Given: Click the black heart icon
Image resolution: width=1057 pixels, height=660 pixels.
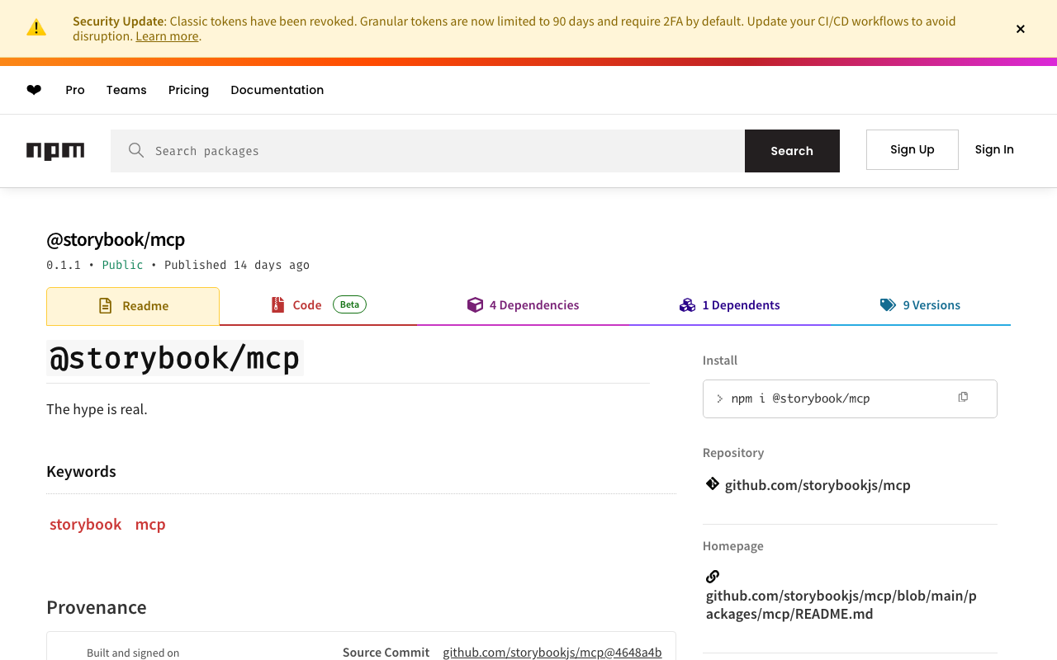Looking at the screenshot, I should (x=34, y=90).
